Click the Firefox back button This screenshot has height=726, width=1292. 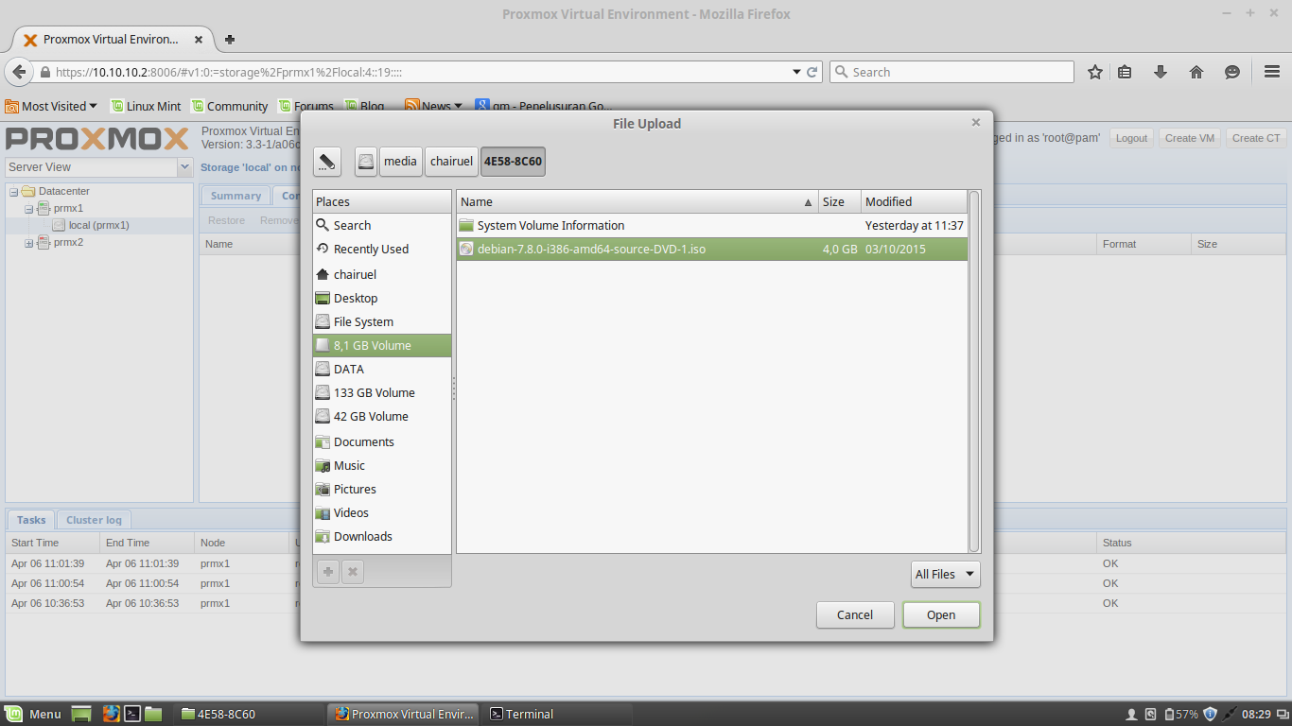pos(19,72)
